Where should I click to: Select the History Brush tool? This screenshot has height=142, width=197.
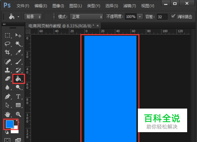[x=18, y=70]
